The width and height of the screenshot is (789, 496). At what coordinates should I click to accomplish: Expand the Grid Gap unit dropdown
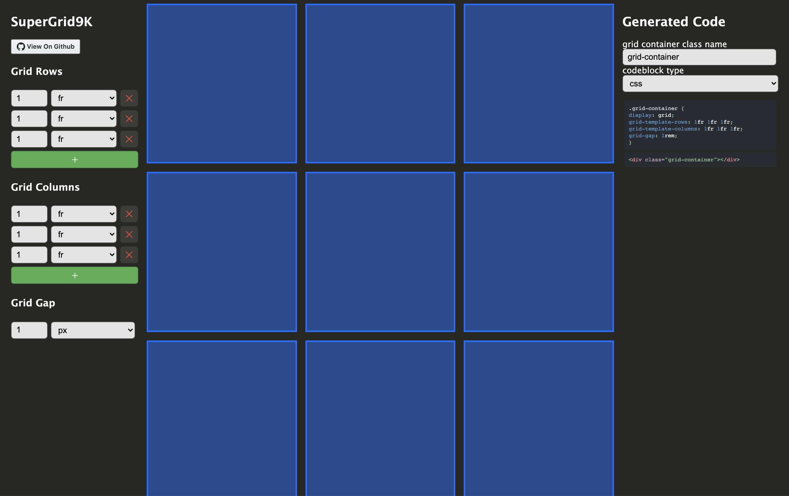(x=93, y=329)
